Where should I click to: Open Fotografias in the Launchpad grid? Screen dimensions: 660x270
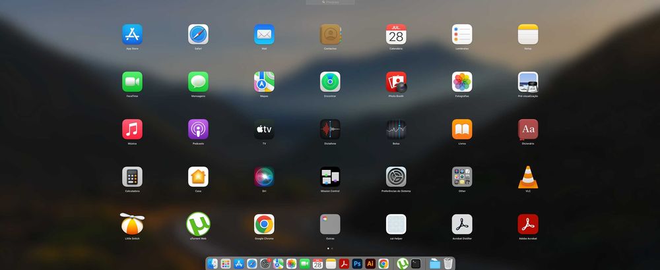tap(462, 82)
